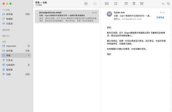Open the 有旗标 flagged mailbox
This screenshot has height=112, width=172.
(16, 19)
